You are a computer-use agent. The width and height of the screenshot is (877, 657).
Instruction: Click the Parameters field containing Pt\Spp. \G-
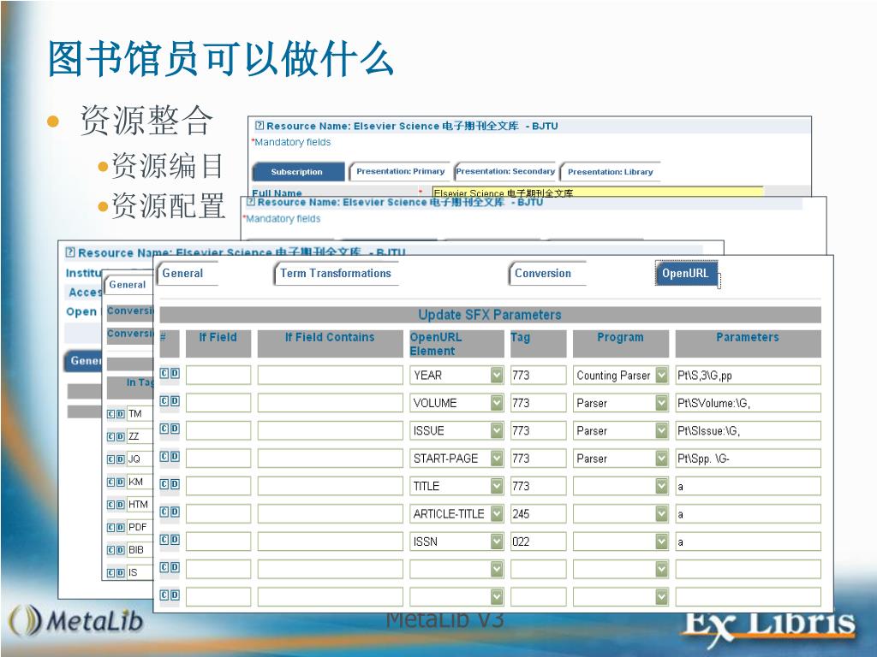(748, 459)
